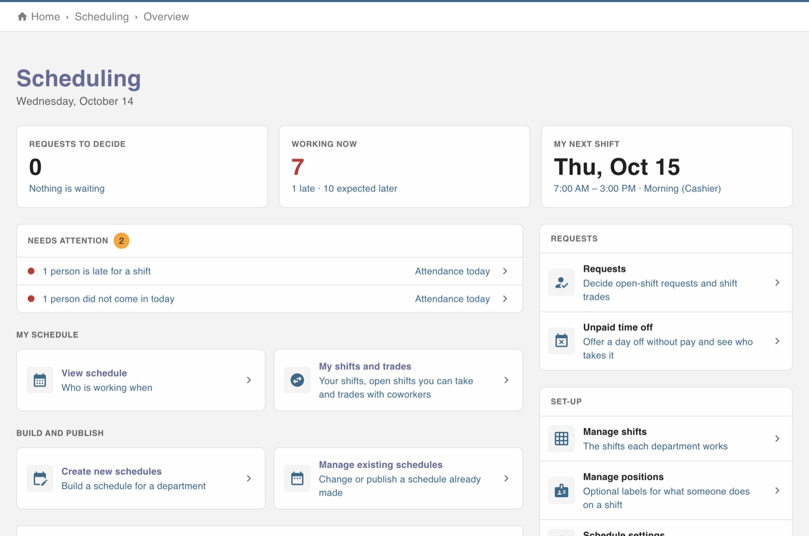
Task: Click Overview breadcrumb item
Action: tap(166, 17)
